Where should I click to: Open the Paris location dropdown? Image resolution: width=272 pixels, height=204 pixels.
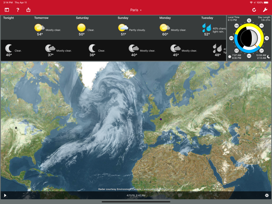point(136,10)
